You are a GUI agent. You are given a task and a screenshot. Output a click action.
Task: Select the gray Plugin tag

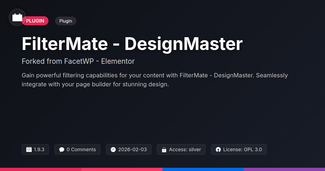66,21
